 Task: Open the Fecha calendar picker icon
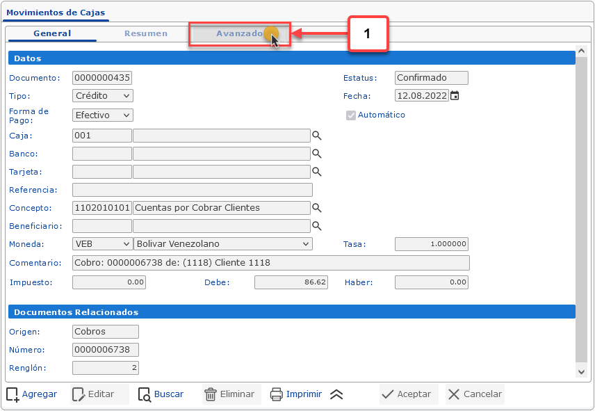pyautogui.click(x=455, y=96)
